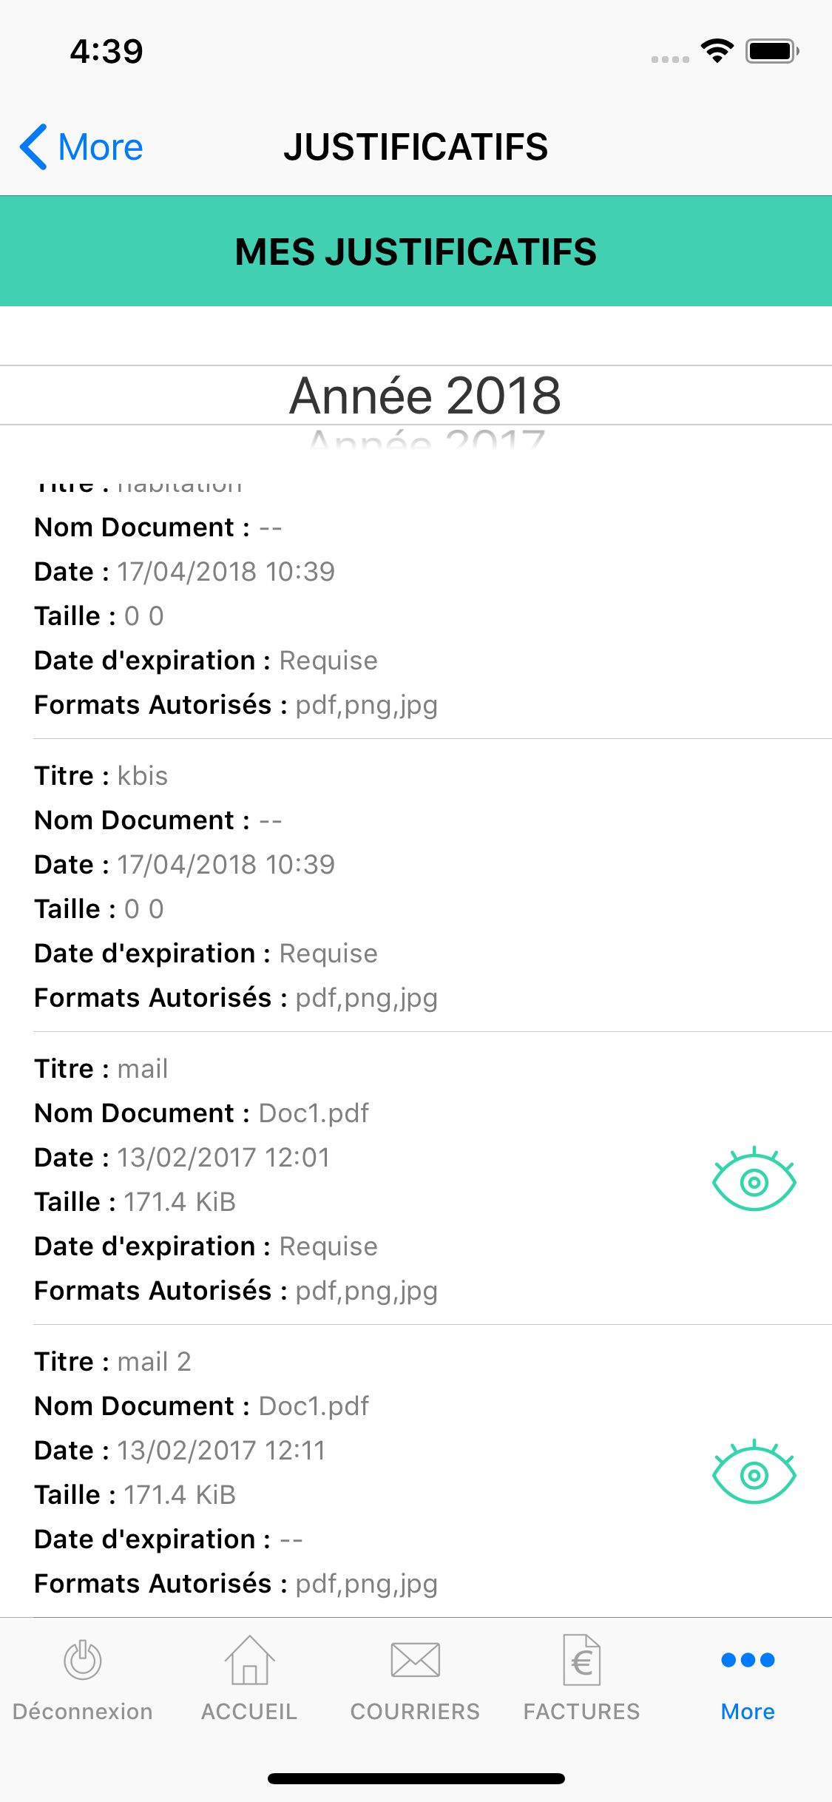The height and width of the screenshot is (1802, 832).
Task: Switch to FACTURES tab label
Action: 582,1712
